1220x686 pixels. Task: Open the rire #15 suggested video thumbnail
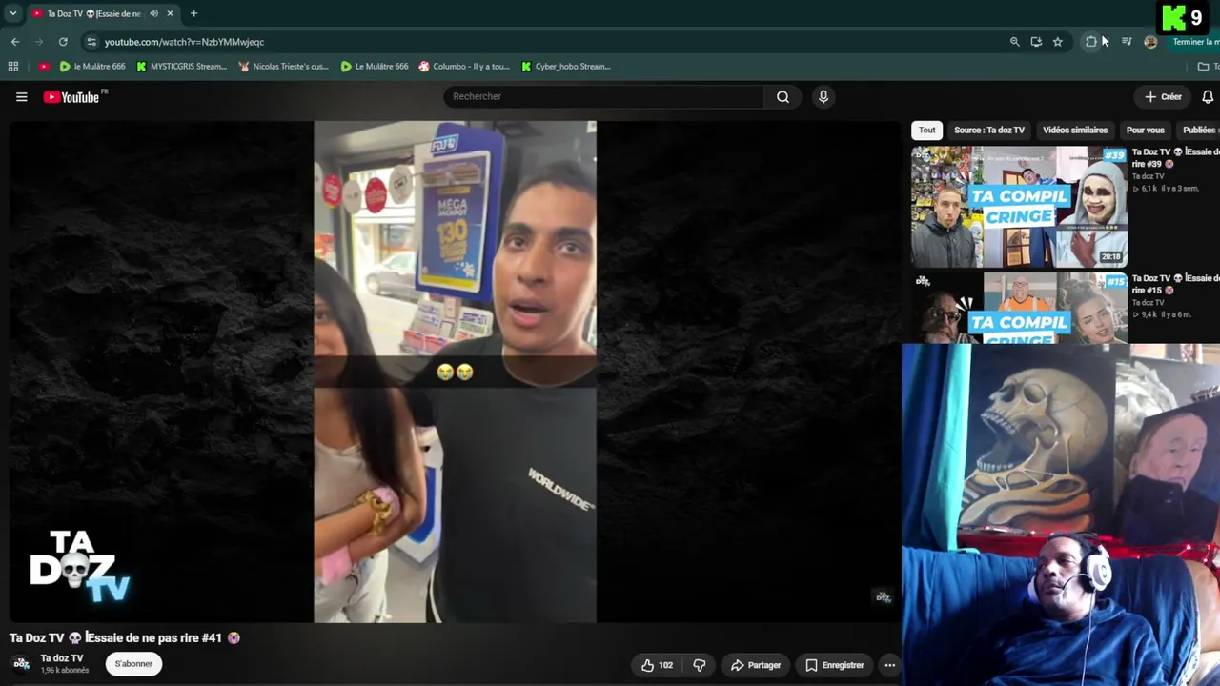(1019, 308)
